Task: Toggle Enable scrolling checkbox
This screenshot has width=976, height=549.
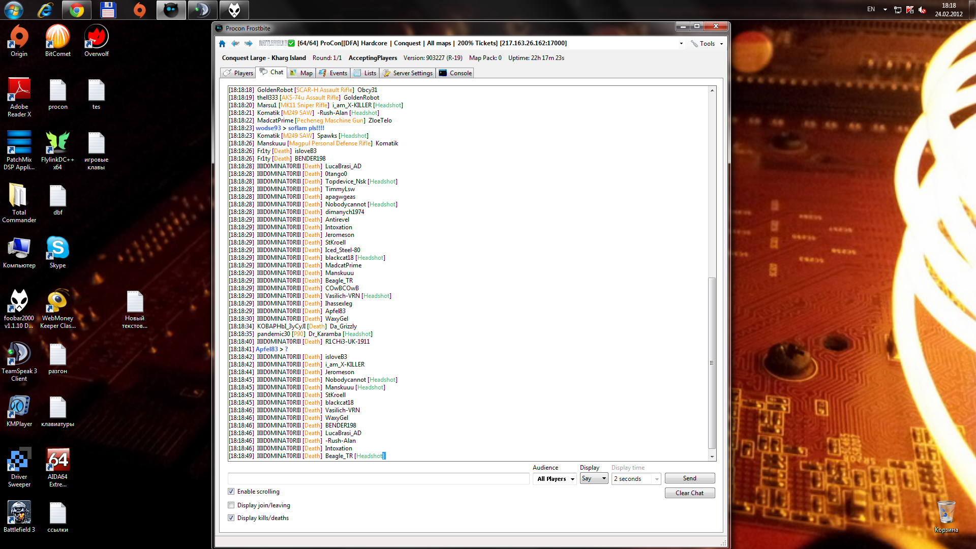Action: pos(231,492)
